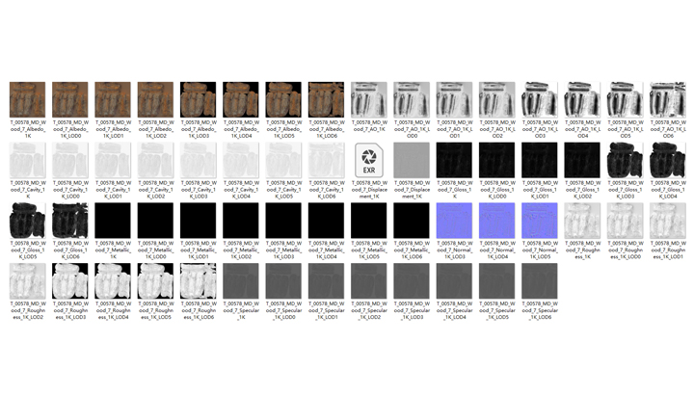694x395 pixels.
Task: Click the Roughness_1K_LOD2 file thumbnail
Action: [x=27, y=281]
